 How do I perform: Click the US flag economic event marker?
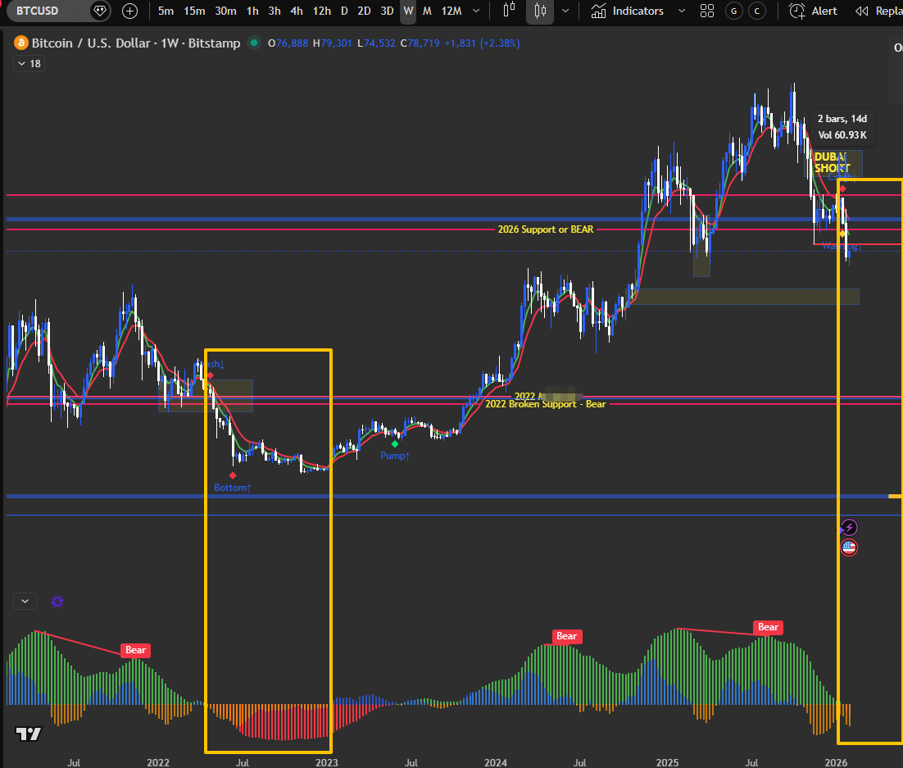pos(849,548)
